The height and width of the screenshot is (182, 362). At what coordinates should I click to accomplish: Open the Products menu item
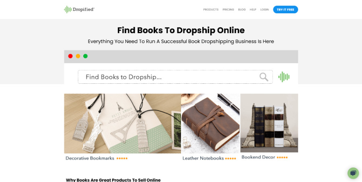pos(211,10)
